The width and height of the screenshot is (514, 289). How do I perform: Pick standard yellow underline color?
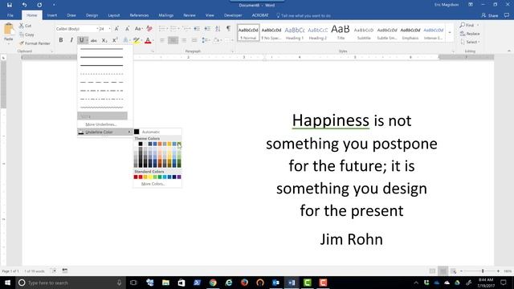150,177
